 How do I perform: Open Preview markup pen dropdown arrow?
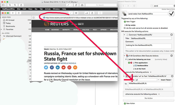click(x=72, y=5)
